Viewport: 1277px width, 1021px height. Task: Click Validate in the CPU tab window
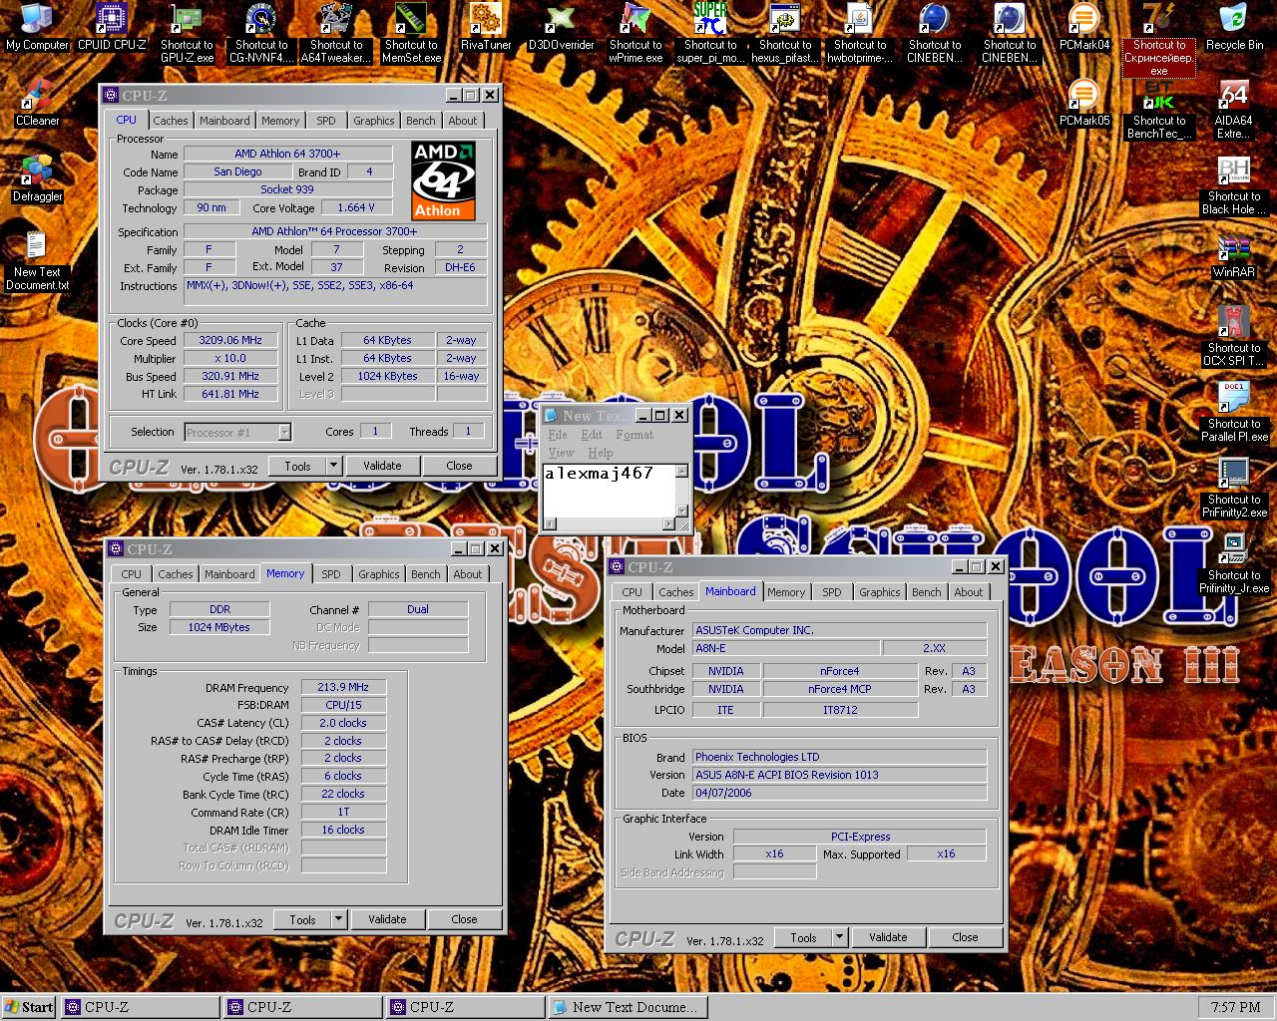382,466
